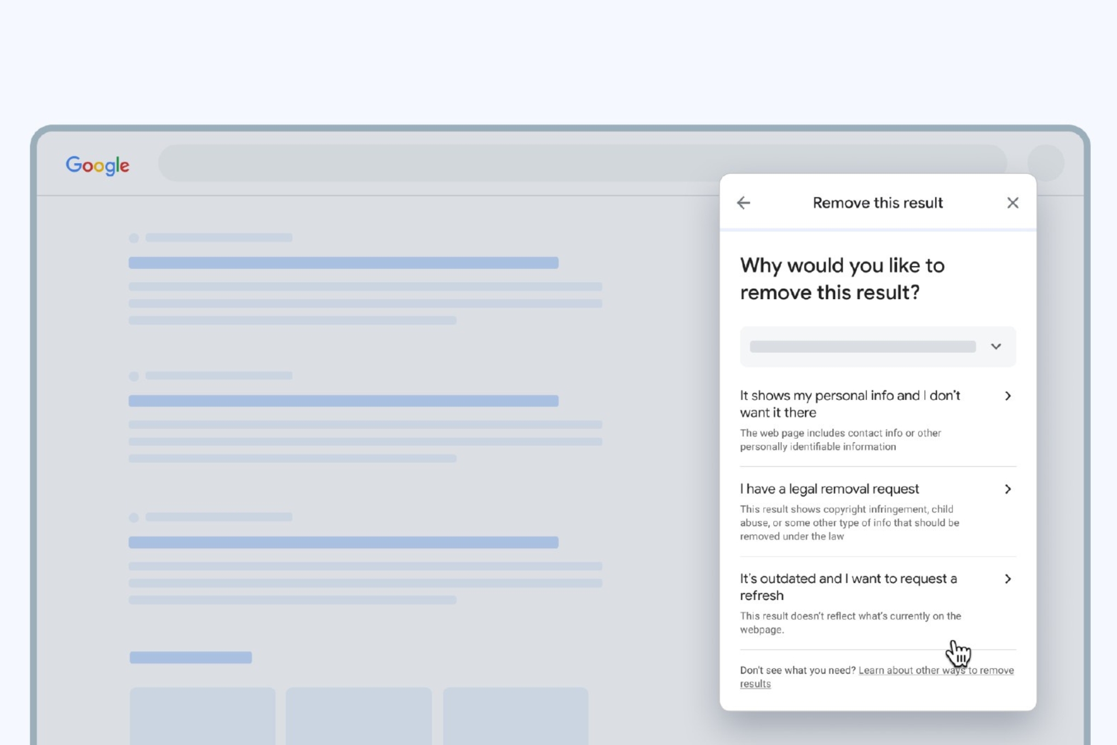Click the section heading above thumbnail cards
Screen dimensions: 1117x745
click(x=191, y=657)
